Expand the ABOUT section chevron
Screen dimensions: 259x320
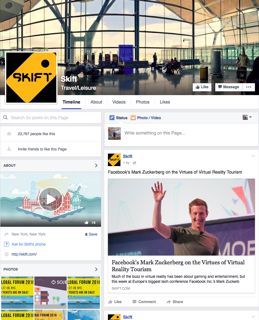[x=96, y=165]
